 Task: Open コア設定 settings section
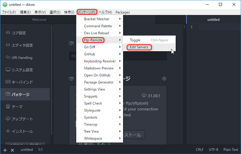tap(26, 33)
